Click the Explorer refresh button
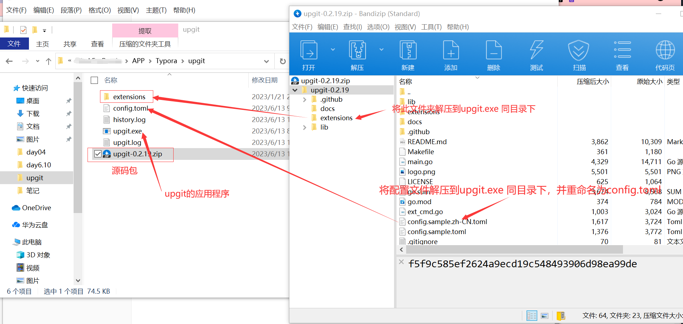 pos(283,61)
